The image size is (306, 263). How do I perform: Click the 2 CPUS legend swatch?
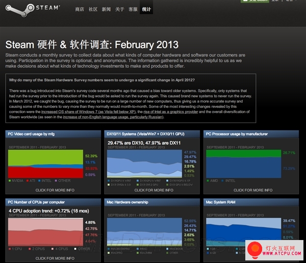30,249
